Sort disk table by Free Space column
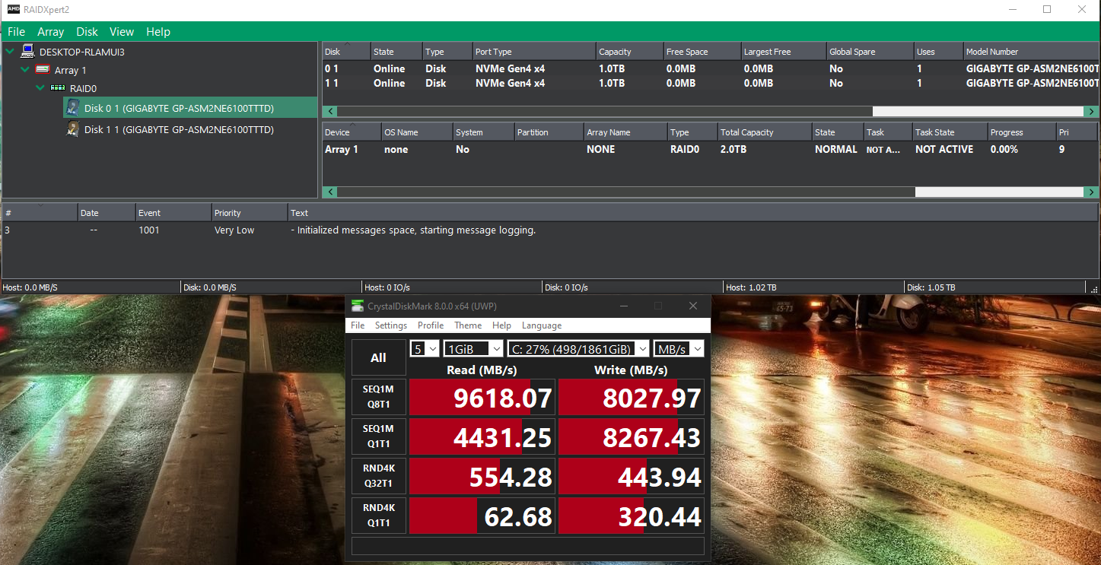 pyautogui.click(x=702, y=52)
